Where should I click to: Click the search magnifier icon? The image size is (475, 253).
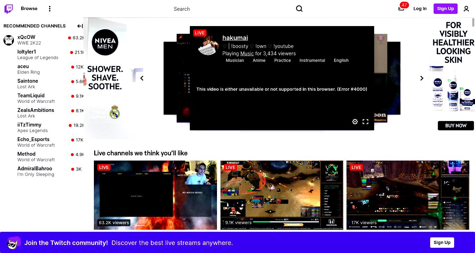click(x=299, y=9)
